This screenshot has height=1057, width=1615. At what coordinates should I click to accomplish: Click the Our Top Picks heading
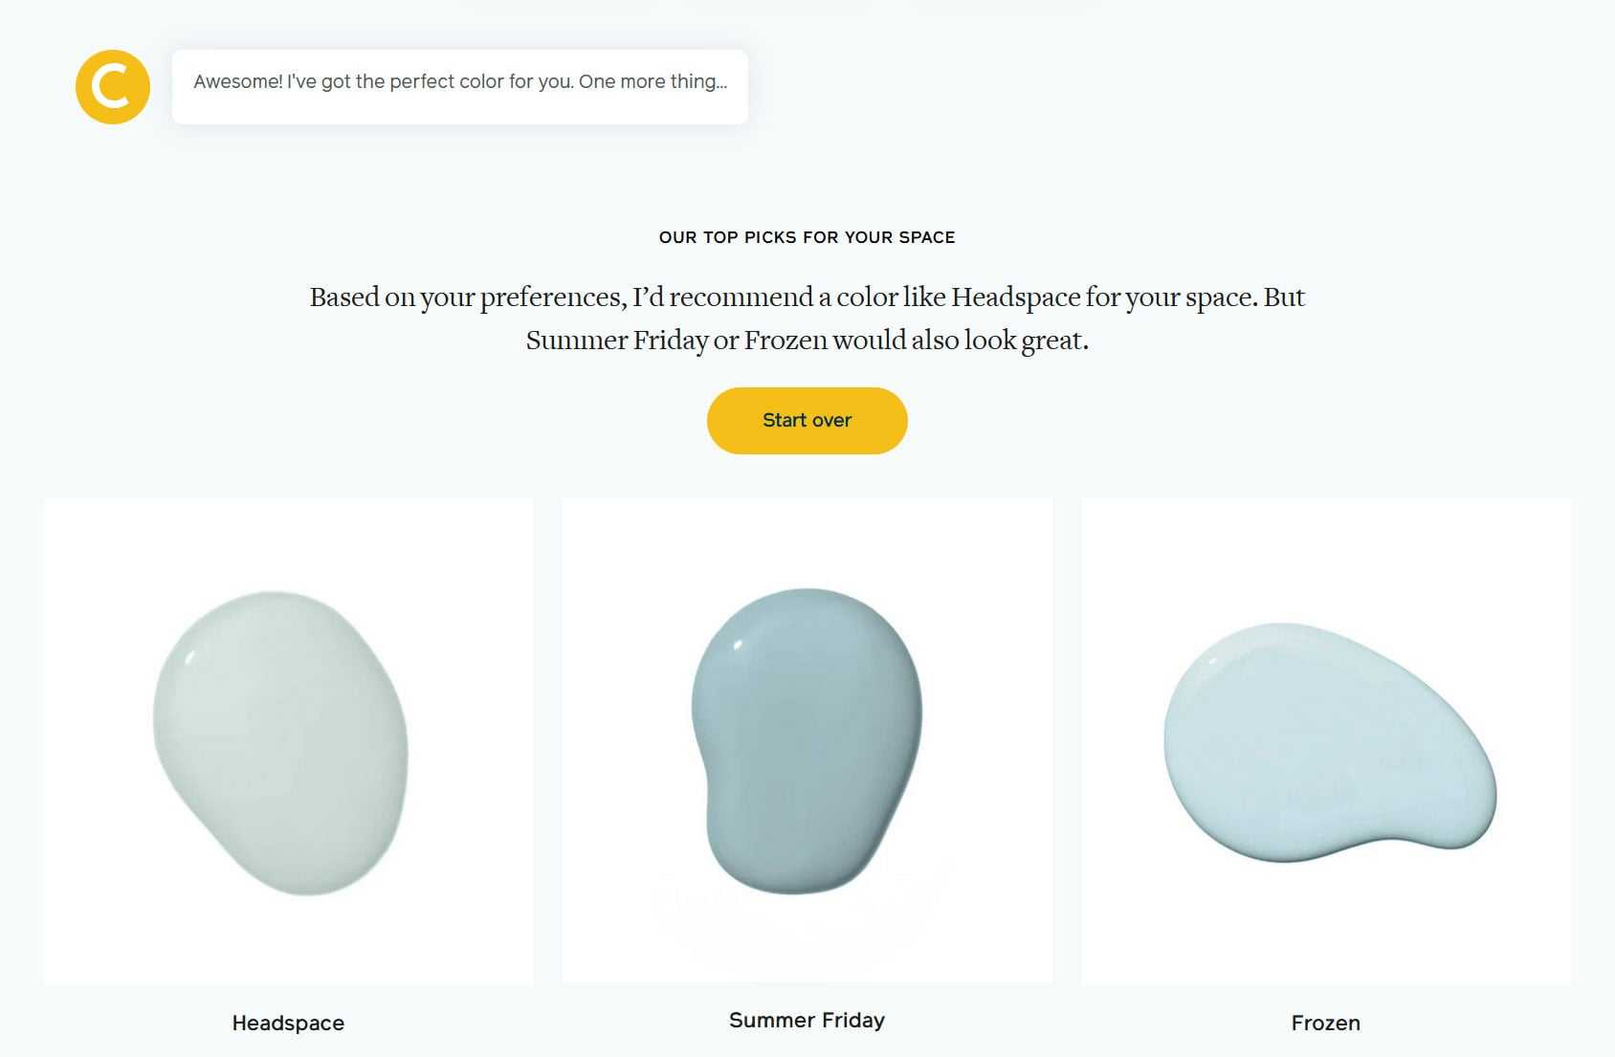click(807, 237)
